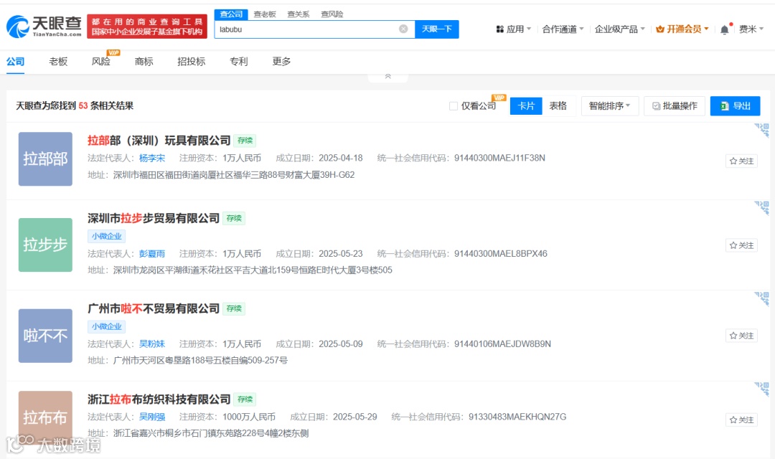The width and height of the screenshot is (775, 459).
Task: Open company 深圳市拉步步贸易有限公司
Action: click(x=154, y=218)
